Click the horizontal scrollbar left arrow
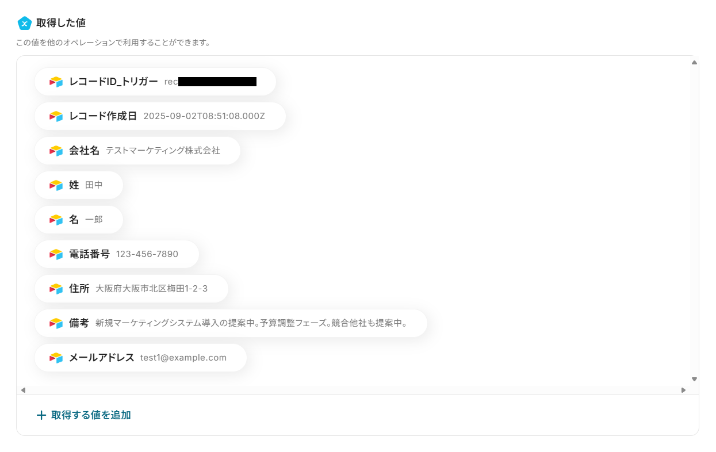Viewport: 716px width, 452px height. (x=24, y=390)
